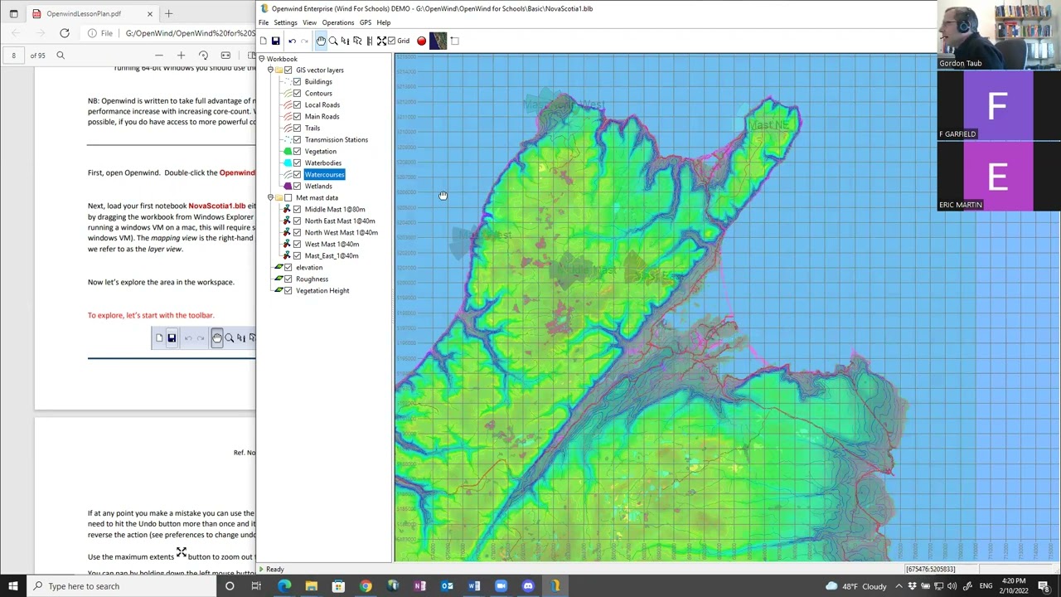The width and height of the screenshot is (1061, 597).
Task: Select Middle Mast 1@80m item
Action: [x=334, y=209]
